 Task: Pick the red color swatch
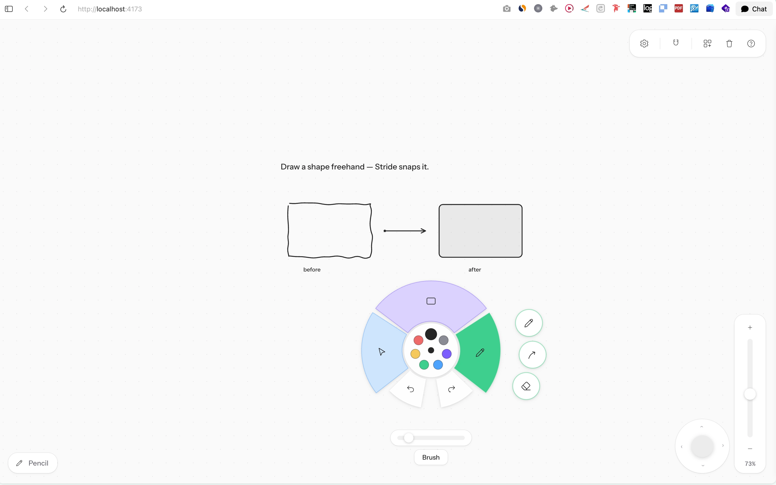[x=418, y=340]
